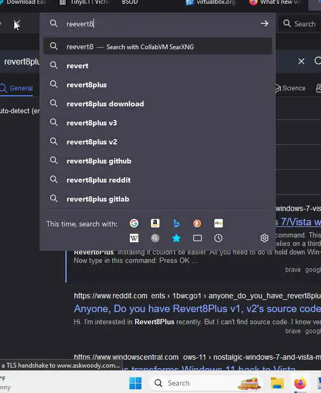Search in Bookmarks via star icon
The width and height of the screenshot is (321, 393).
click(176, 238)
